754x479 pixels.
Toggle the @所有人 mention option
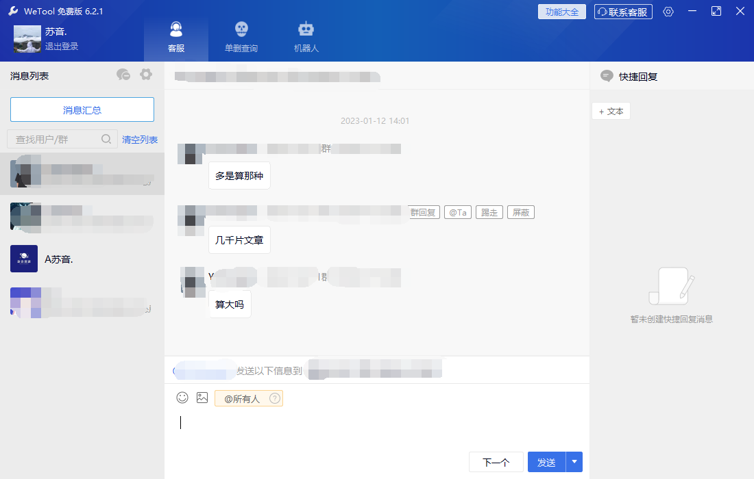pyautogui.click(x=242, y=399)
